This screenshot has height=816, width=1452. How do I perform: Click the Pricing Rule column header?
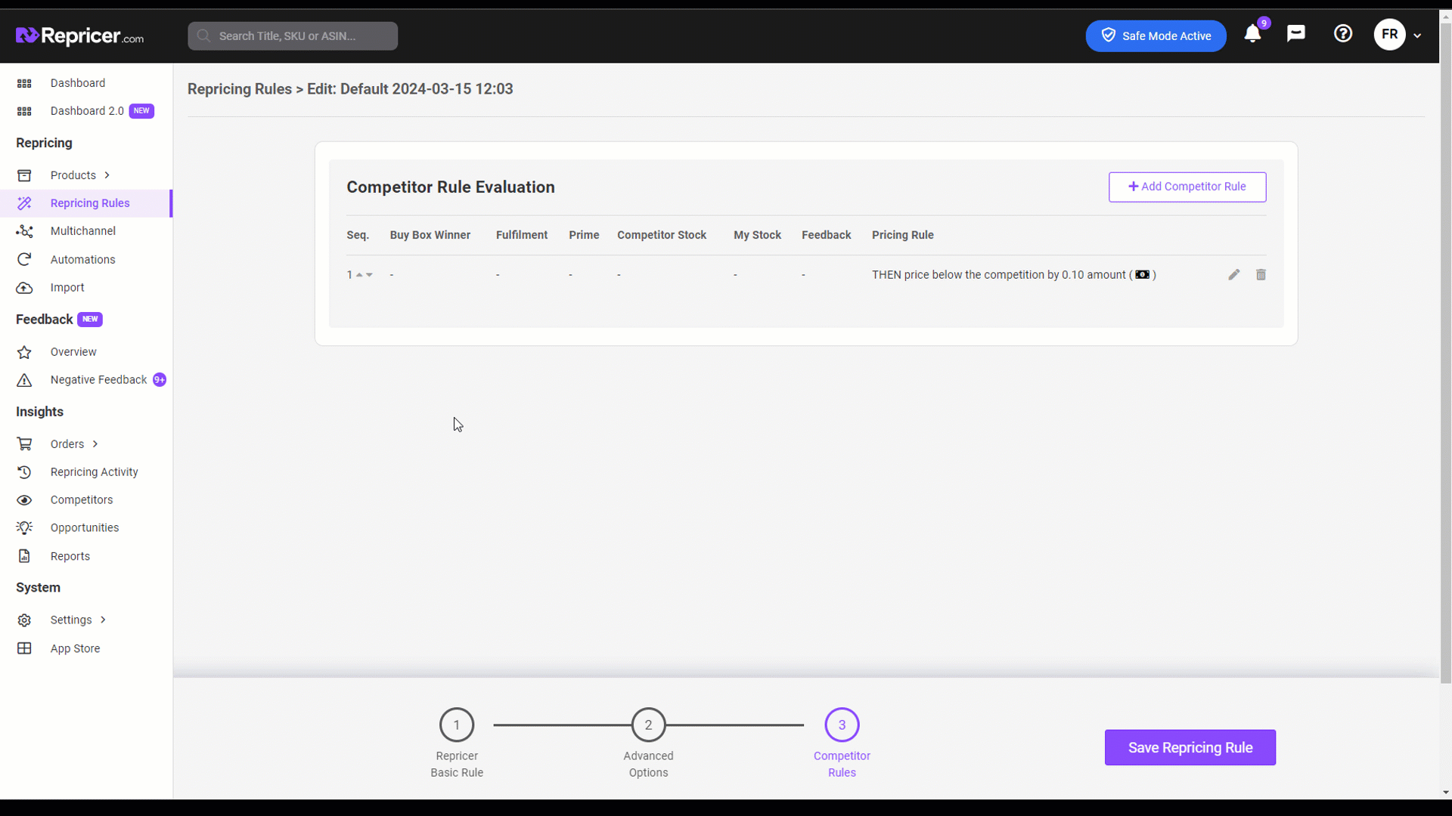click(903, 235)
